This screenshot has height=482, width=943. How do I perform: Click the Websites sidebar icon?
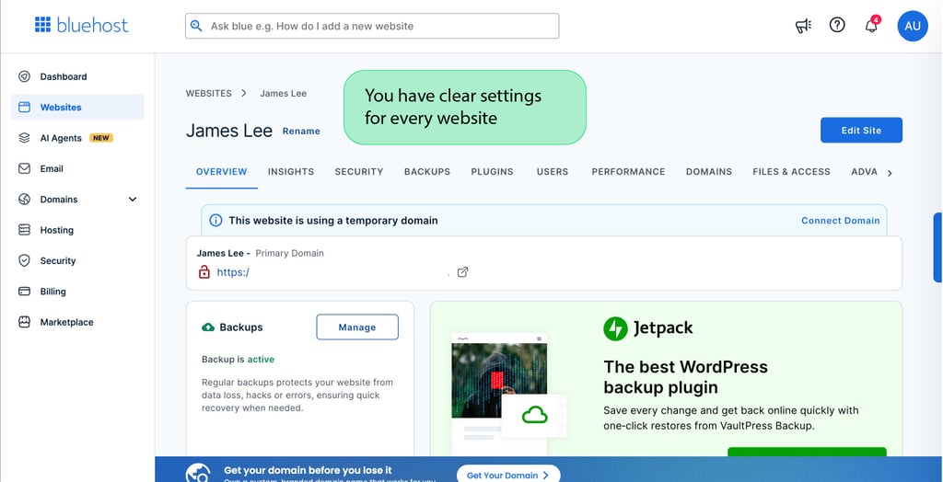pos(24,107)
